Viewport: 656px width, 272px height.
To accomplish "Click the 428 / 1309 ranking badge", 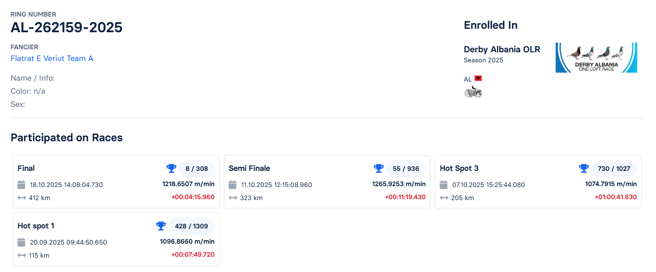I will [x=191, y=226].
